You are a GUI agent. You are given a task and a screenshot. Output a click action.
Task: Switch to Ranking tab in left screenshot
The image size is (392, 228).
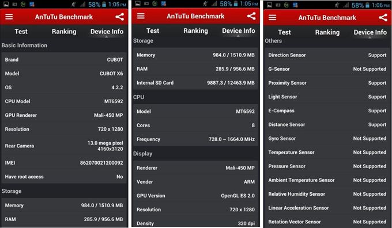click(x=64, y=32)
